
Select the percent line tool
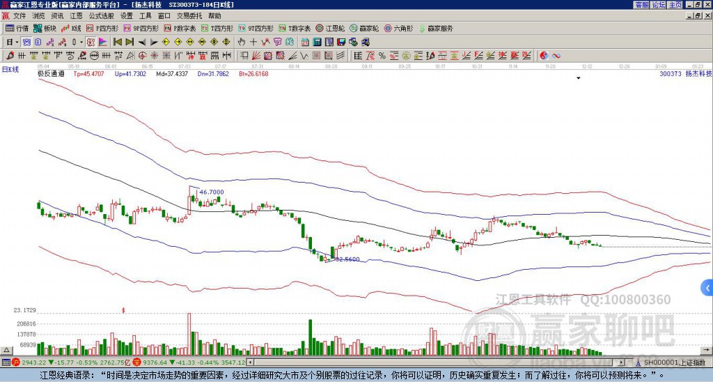[382, 56]
